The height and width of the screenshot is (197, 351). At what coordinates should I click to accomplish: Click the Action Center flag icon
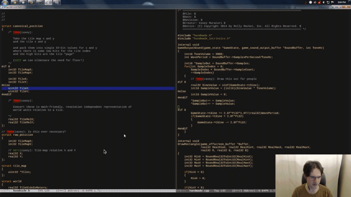(x=332, y=2)
